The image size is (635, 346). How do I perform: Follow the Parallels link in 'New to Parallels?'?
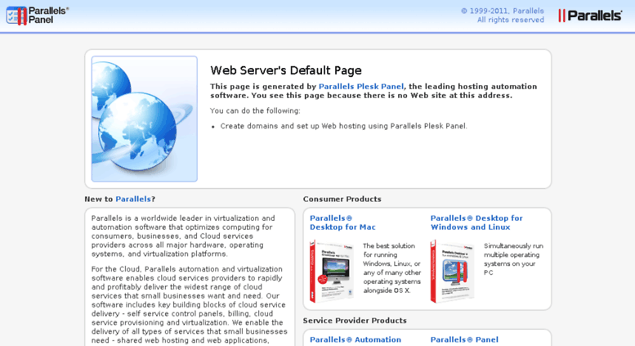click(x=133, y=199)
